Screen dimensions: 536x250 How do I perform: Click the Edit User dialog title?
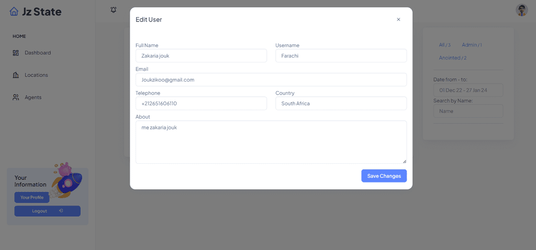(x=149, y=19)
